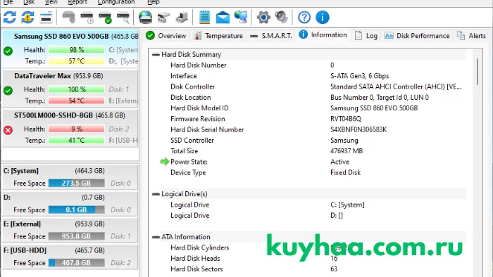Click the question mark help icon
This screenshot has width=493, height=277.
tap(304, 18)
